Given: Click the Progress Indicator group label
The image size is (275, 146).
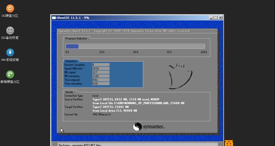Looking at the screenshot, I should coord(76,38).
